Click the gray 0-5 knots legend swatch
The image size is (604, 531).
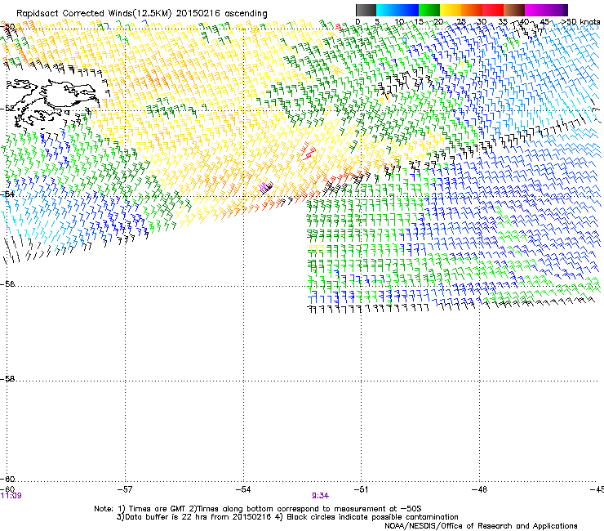(366, 10)
